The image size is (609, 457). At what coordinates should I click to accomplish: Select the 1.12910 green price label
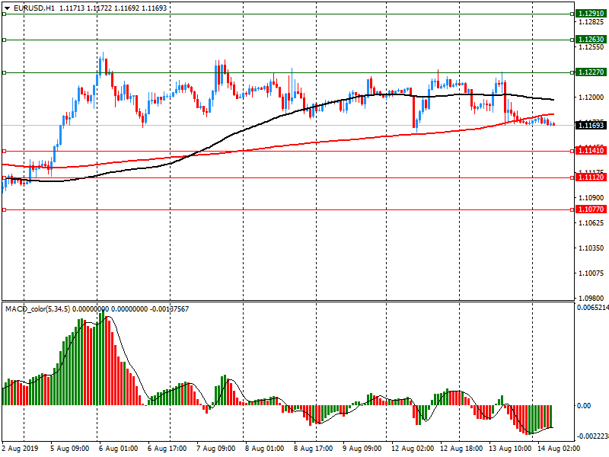[x=591, y=14]
